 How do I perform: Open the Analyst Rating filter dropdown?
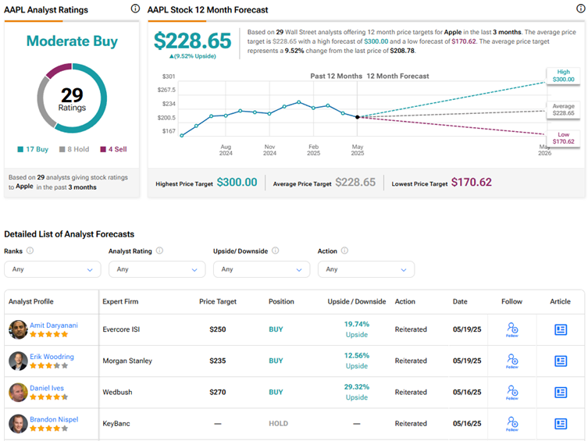tap(157, 269)
